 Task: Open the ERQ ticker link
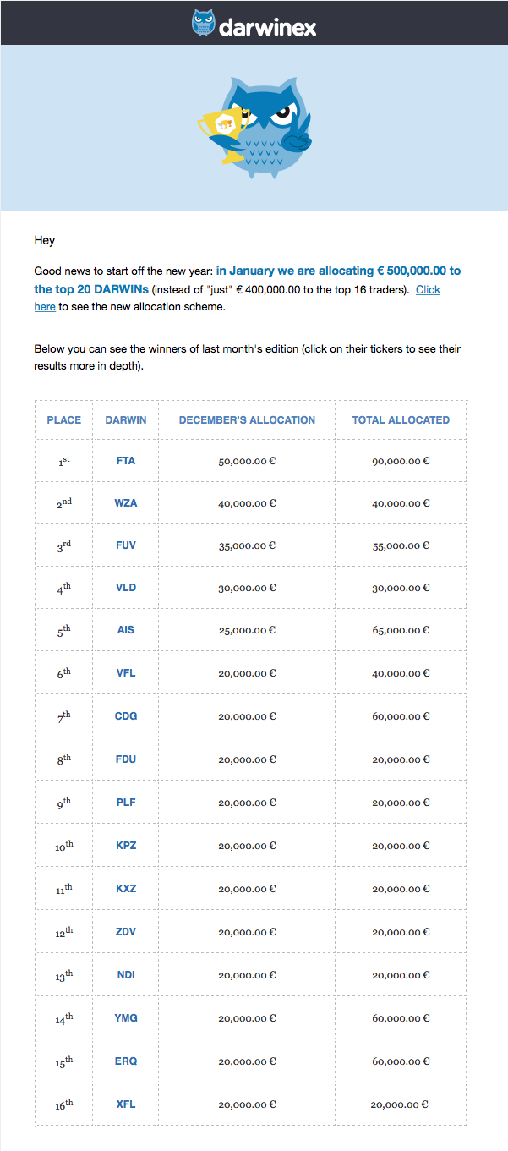point(126,1061)
